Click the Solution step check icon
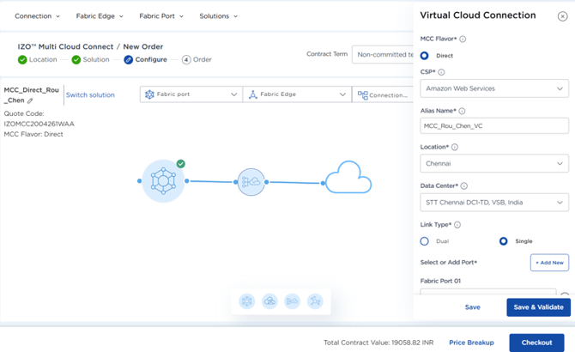The image size is (575, 352). click(76, 60)
